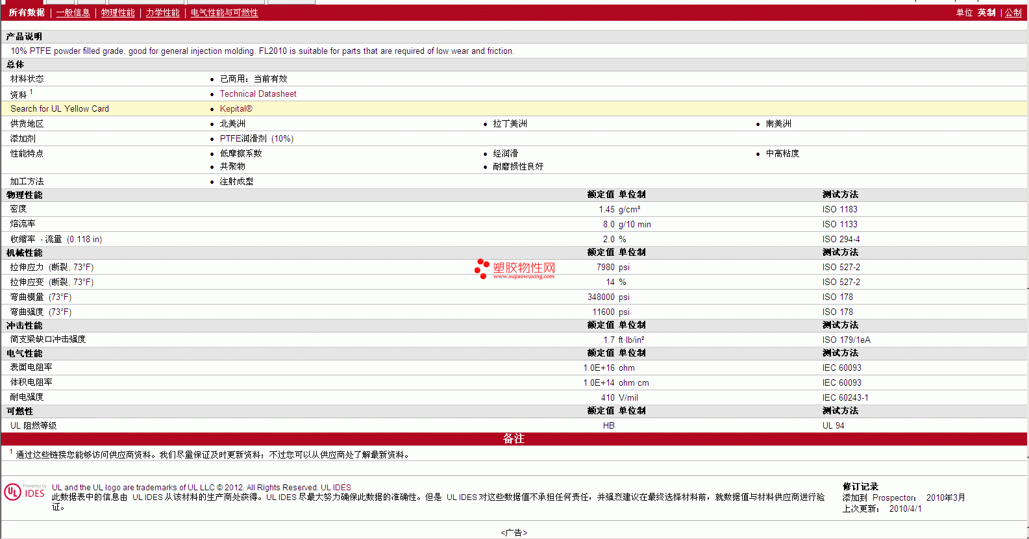This screenshot has height=539, width=1029.
Task: Click the 拉伸应力 value 7980
Action: (605, 267)
